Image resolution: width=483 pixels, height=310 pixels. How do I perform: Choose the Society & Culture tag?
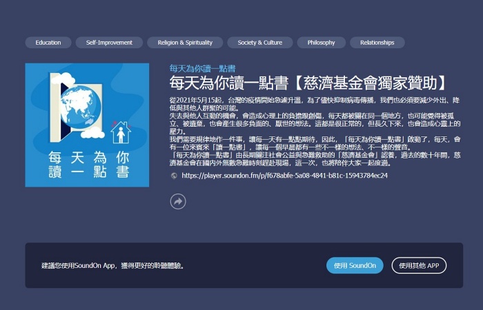(x=260, y=43)
